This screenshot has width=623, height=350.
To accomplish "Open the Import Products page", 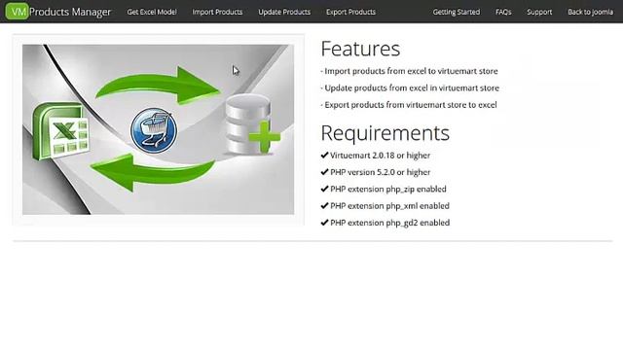I will pyautogui.click(x=217, y=12).
